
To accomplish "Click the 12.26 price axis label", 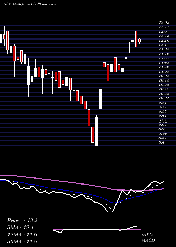I will click(164, 41).
